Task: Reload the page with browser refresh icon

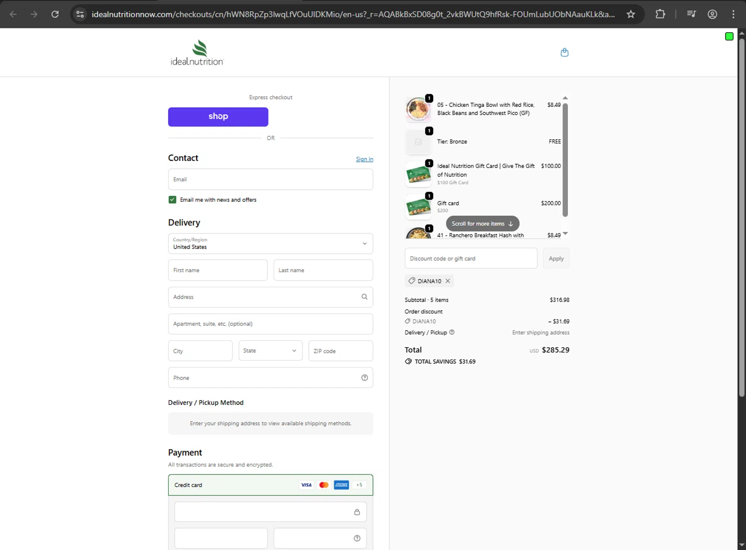Action: pyautogui.click(x=55, y=14)
